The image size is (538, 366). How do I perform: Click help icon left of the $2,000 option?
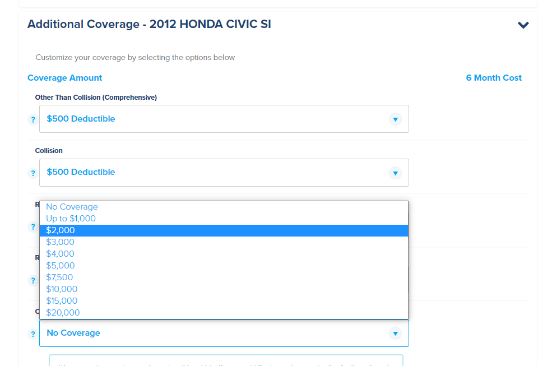tap(33, 227)
